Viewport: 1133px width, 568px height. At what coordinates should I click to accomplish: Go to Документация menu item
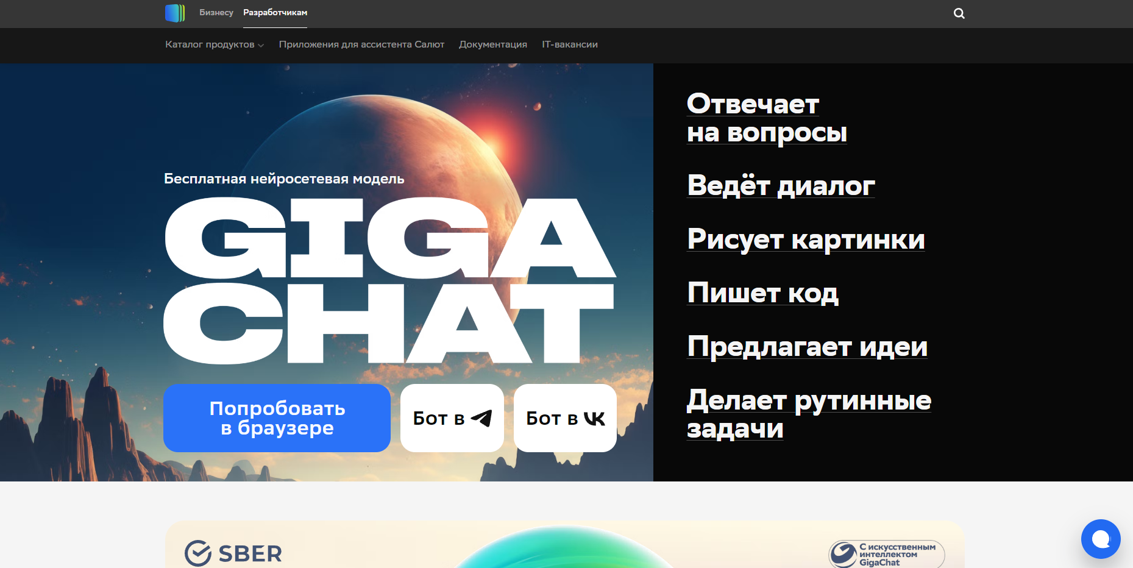493,44
